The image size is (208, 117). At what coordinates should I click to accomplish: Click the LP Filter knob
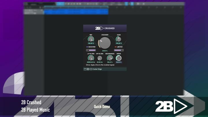pos(91,58)
